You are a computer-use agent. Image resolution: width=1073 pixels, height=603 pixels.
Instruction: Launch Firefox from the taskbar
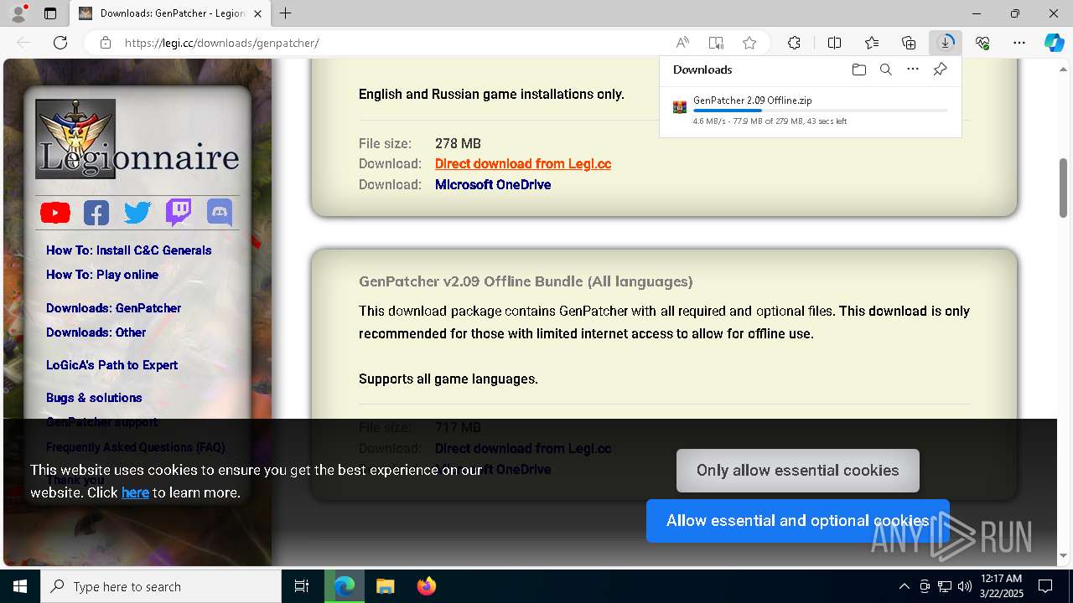427,586
